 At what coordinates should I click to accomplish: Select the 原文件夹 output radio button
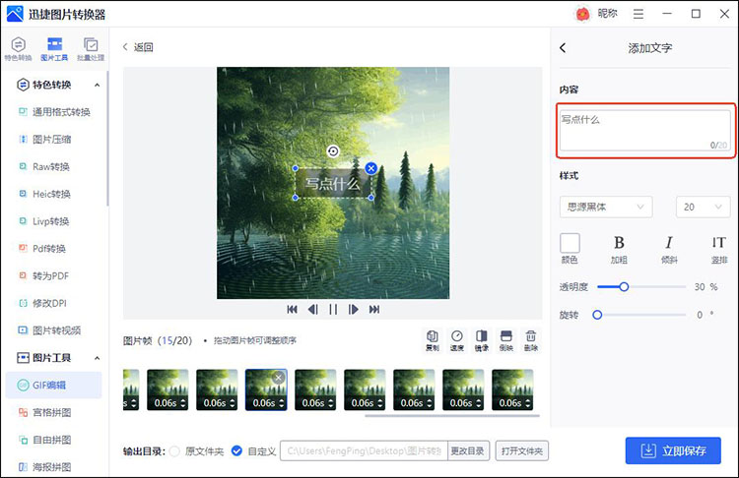click(x=174, y=451)
